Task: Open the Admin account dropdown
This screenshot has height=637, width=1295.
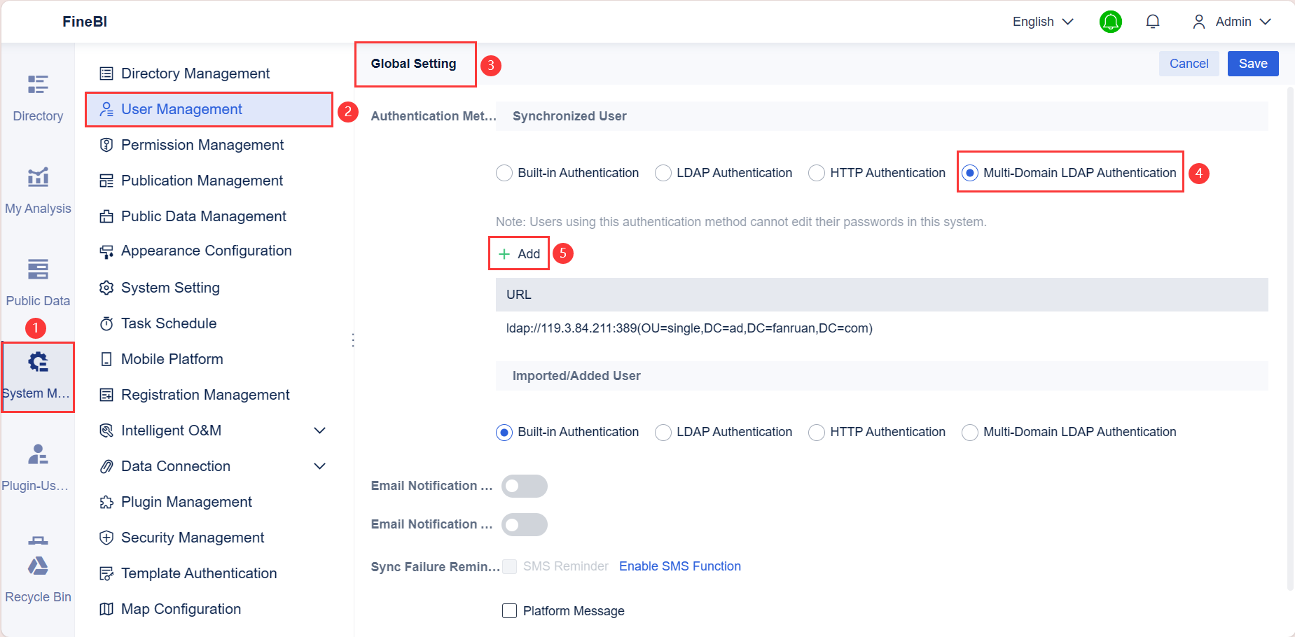Action: tap(1240, 22)
